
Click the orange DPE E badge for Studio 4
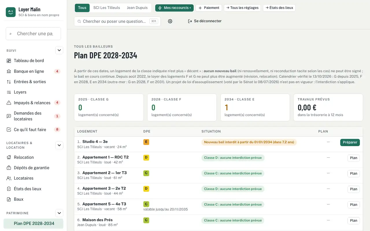coord(146,142)
